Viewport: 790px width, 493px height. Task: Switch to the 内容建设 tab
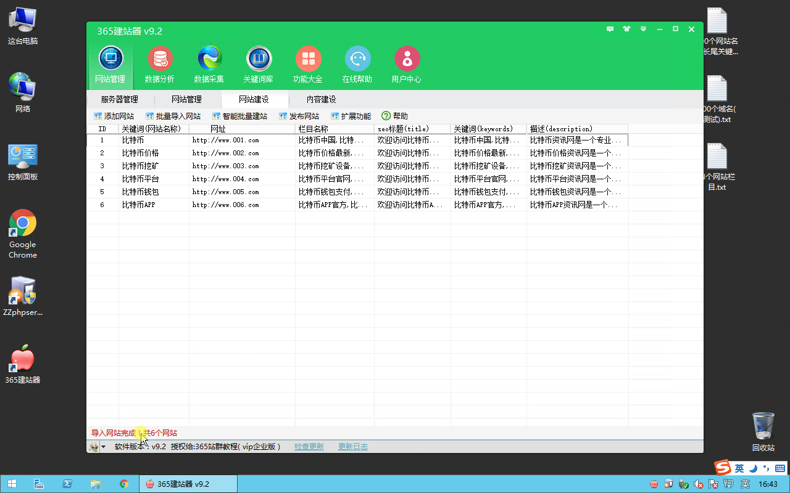coord(321,99)
